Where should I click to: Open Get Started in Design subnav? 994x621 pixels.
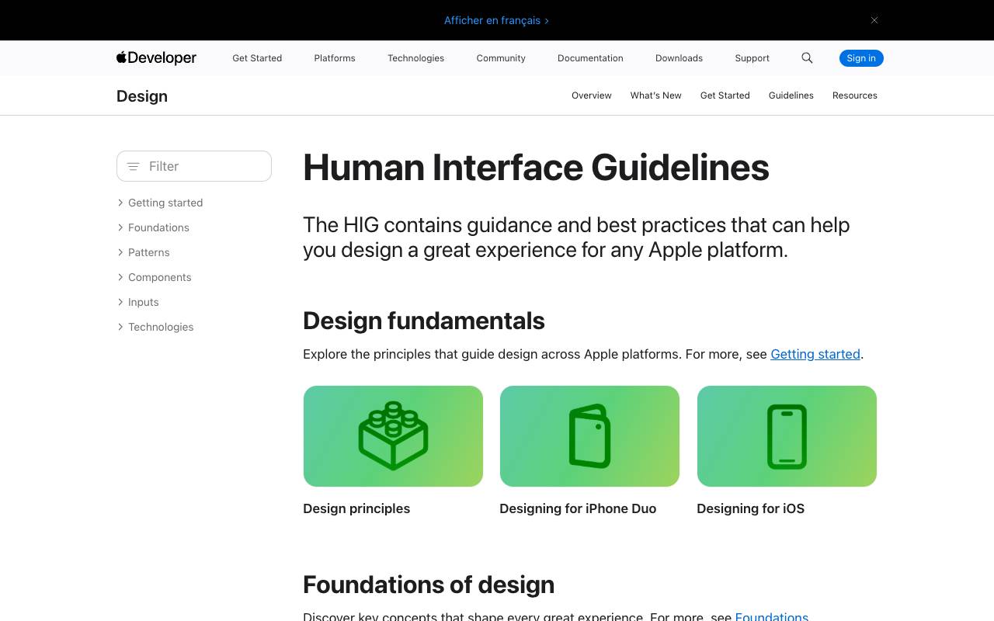pyautogui.click(x=725, y=95)
